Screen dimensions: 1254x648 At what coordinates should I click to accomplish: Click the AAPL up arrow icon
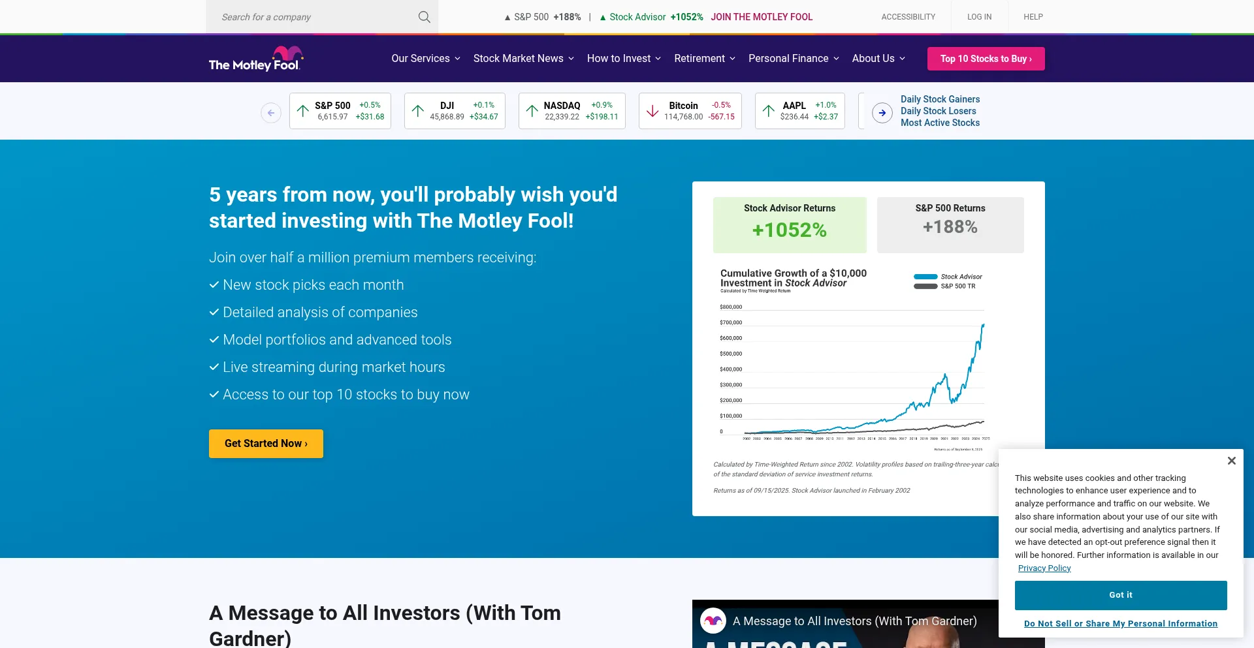[769, 111]
